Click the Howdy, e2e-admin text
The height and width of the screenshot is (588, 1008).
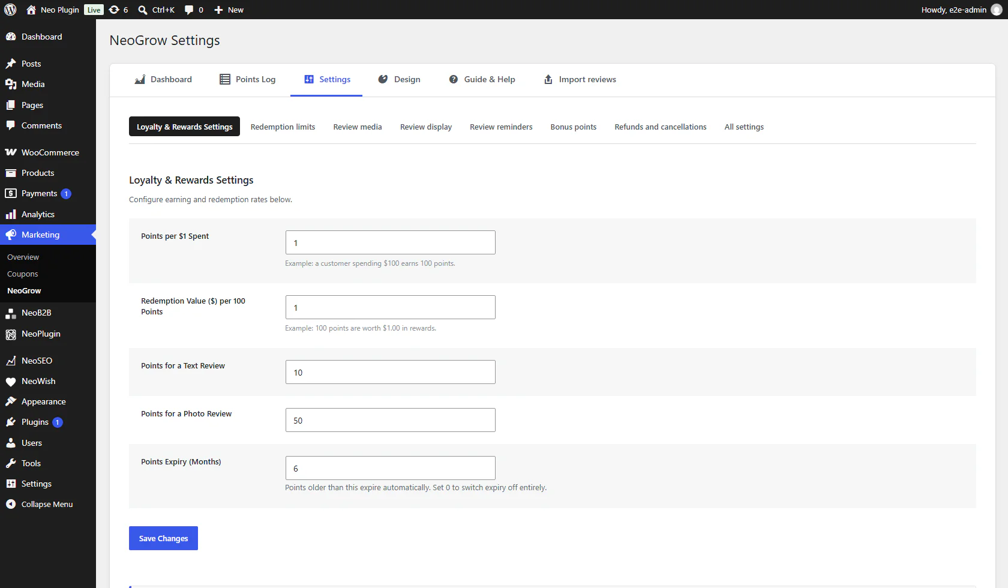point(953,10)
